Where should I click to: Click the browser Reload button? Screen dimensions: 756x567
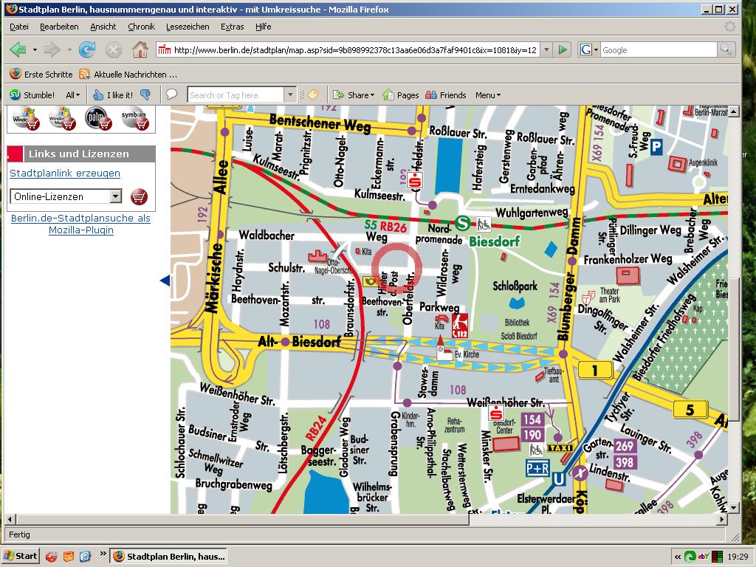click(87, 50)
